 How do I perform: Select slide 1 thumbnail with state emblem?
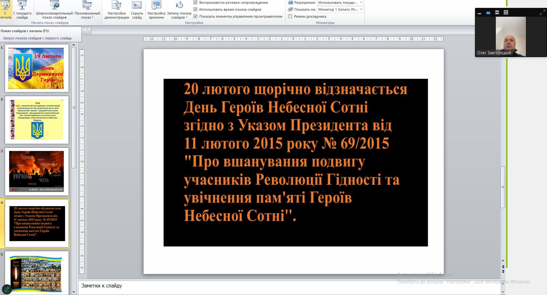pos(36,68)
